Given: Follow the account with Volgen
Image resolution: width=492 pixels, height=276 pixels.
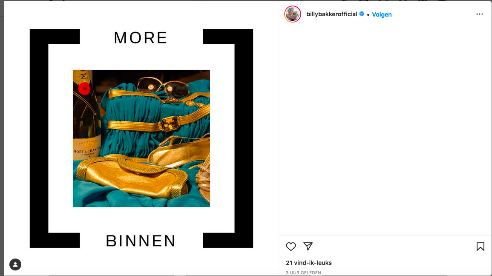Looking at the screenshot, I should coord(382,14).
